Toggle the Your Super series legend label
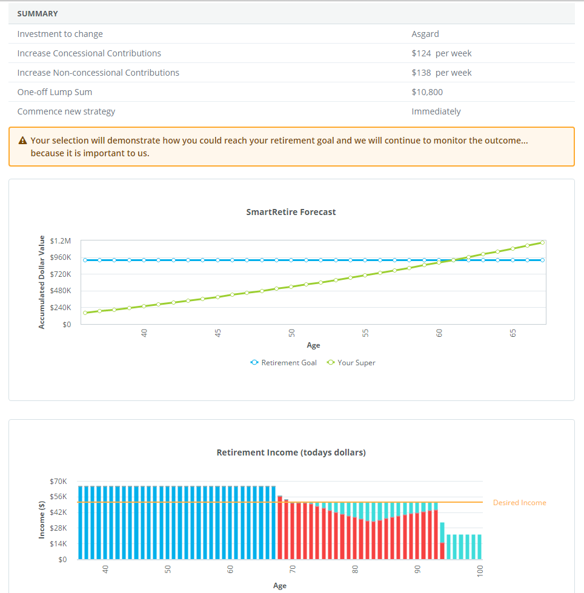 tap(356, 363)
